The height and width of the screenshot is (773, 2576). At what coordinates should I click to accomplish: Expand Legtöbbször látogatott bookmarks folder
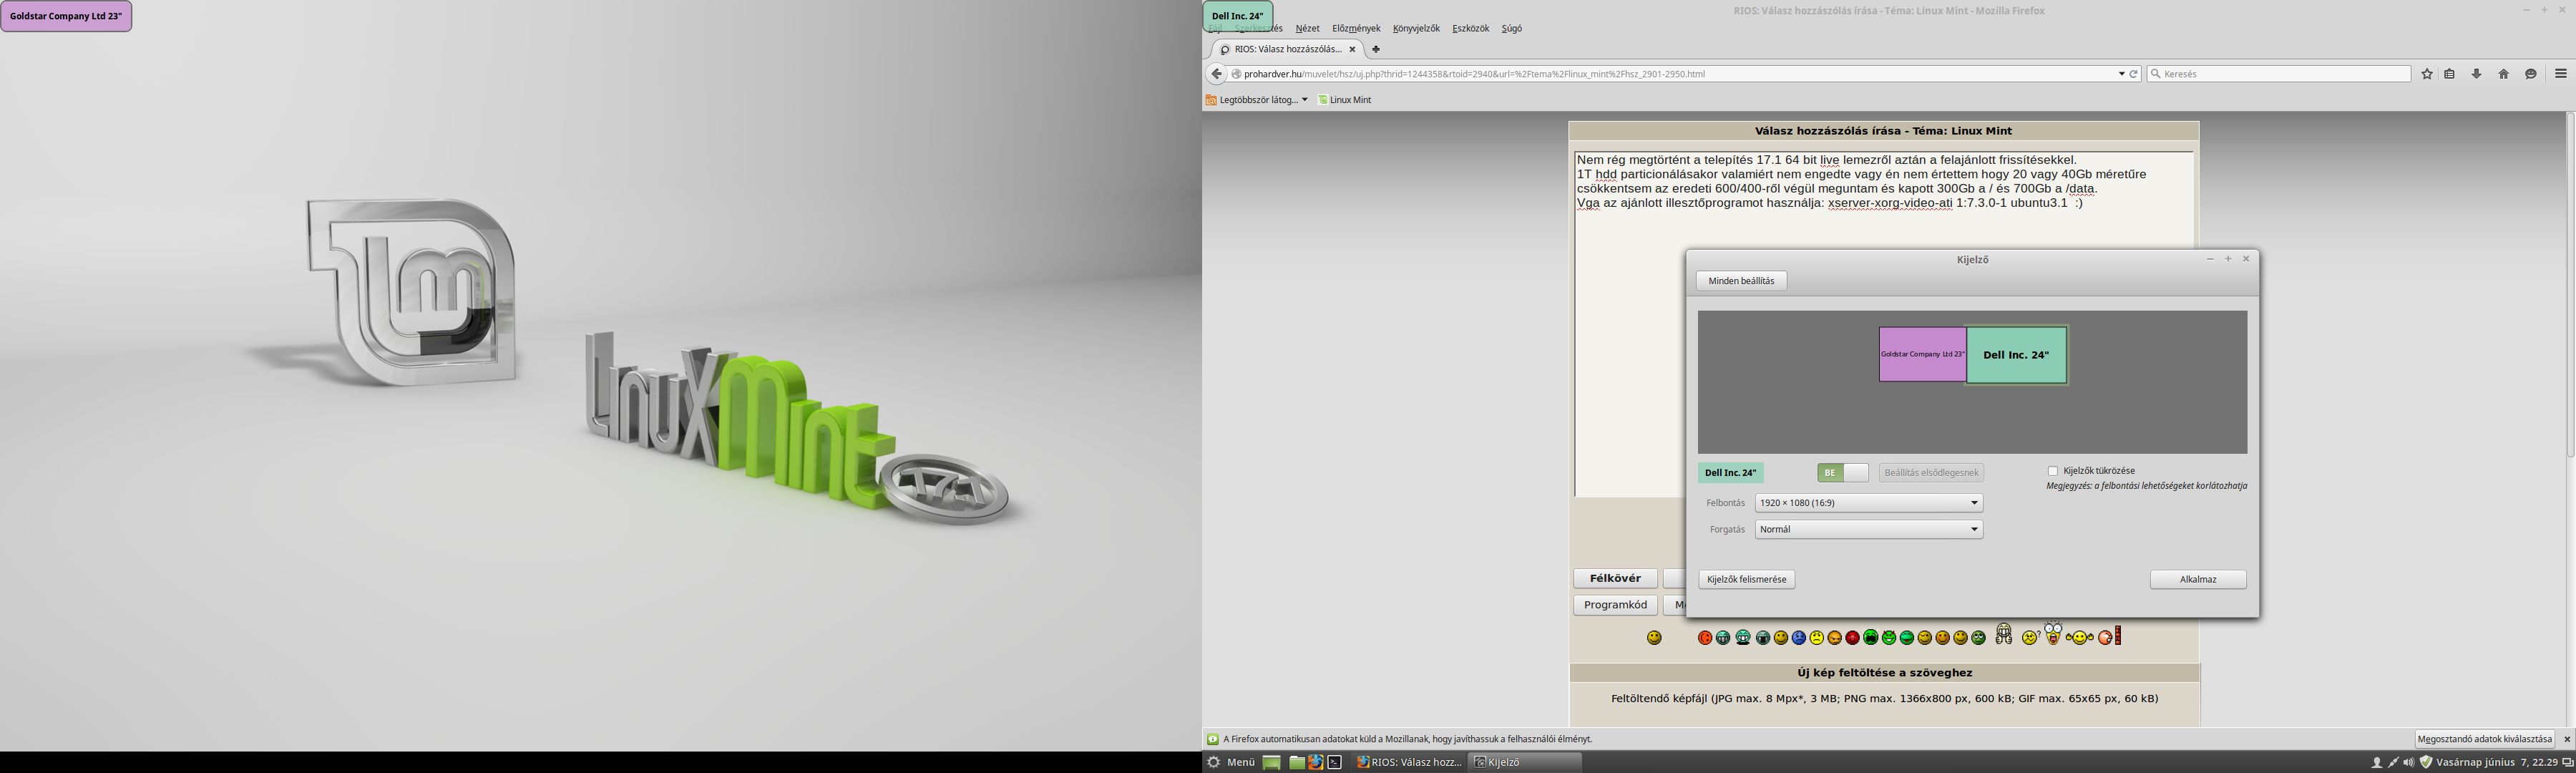click(1257, 100)
